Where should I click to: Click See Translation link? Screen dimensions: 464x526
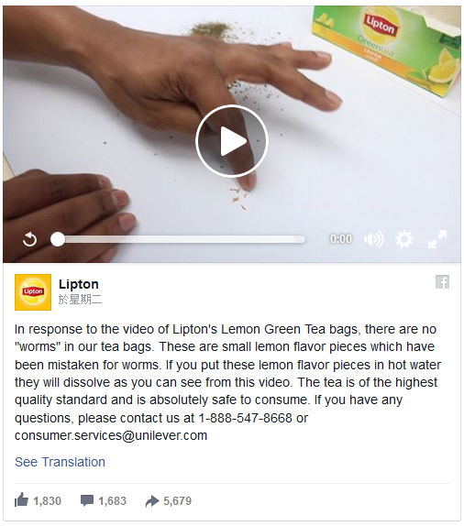[x=61, y=462]
